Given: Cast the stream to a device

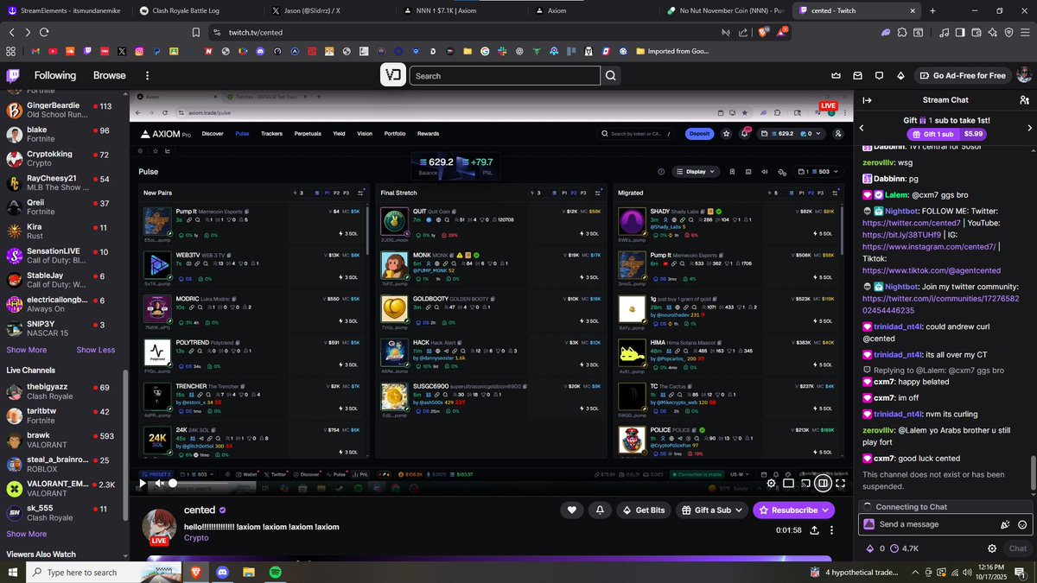Looking at the screenshot, I should pyautogui.click(x=805, y=484).
